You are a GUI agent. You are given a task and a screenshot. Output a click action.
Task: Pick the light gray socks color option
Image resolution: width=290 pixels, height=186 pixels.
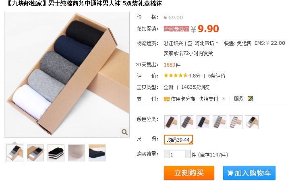[x=220, y=122]
